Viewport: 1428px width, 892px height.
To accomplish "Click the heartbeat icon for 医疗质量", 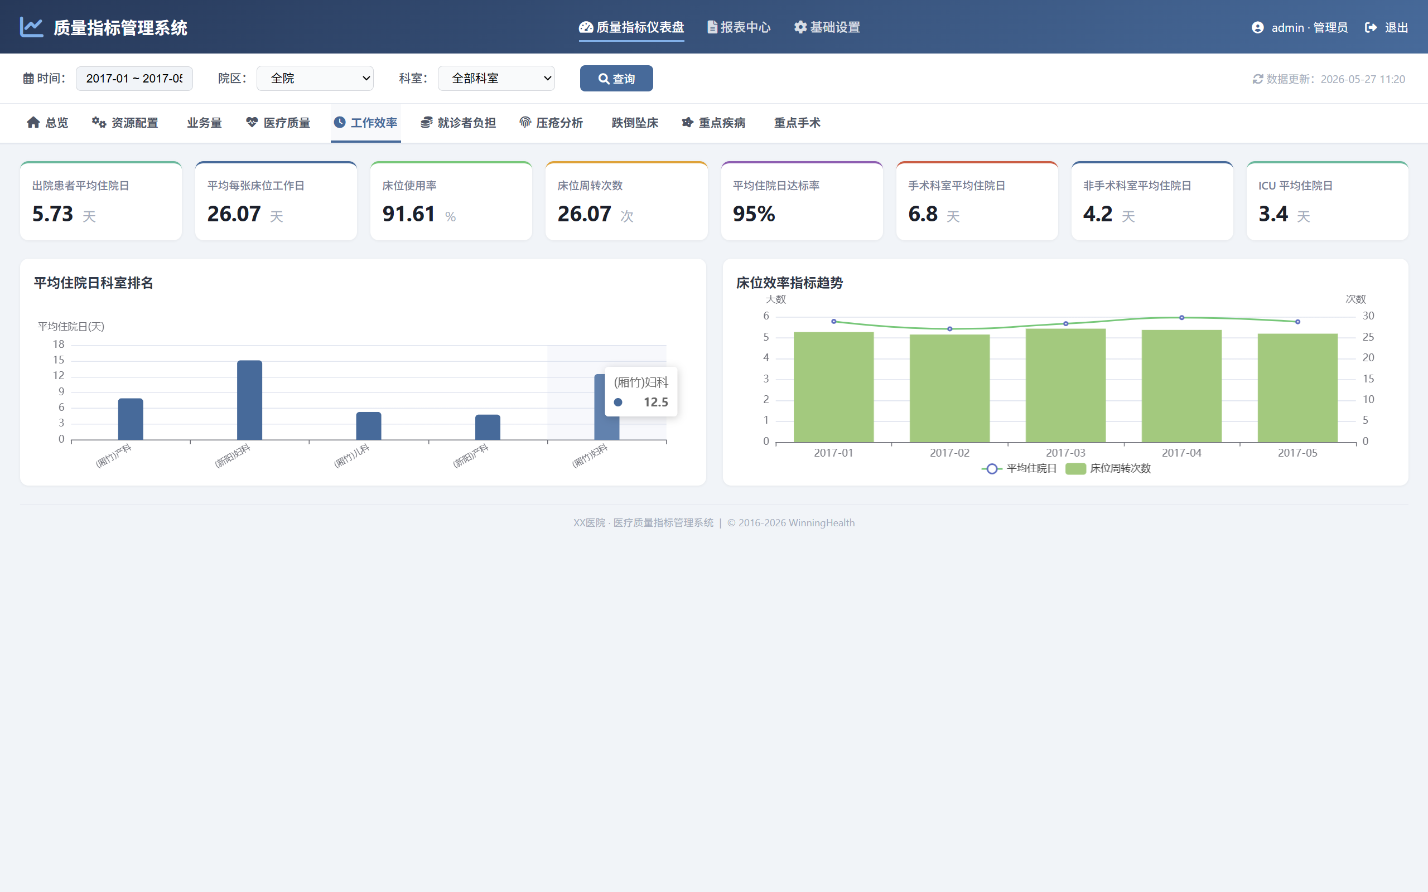I will click(252, 122).
